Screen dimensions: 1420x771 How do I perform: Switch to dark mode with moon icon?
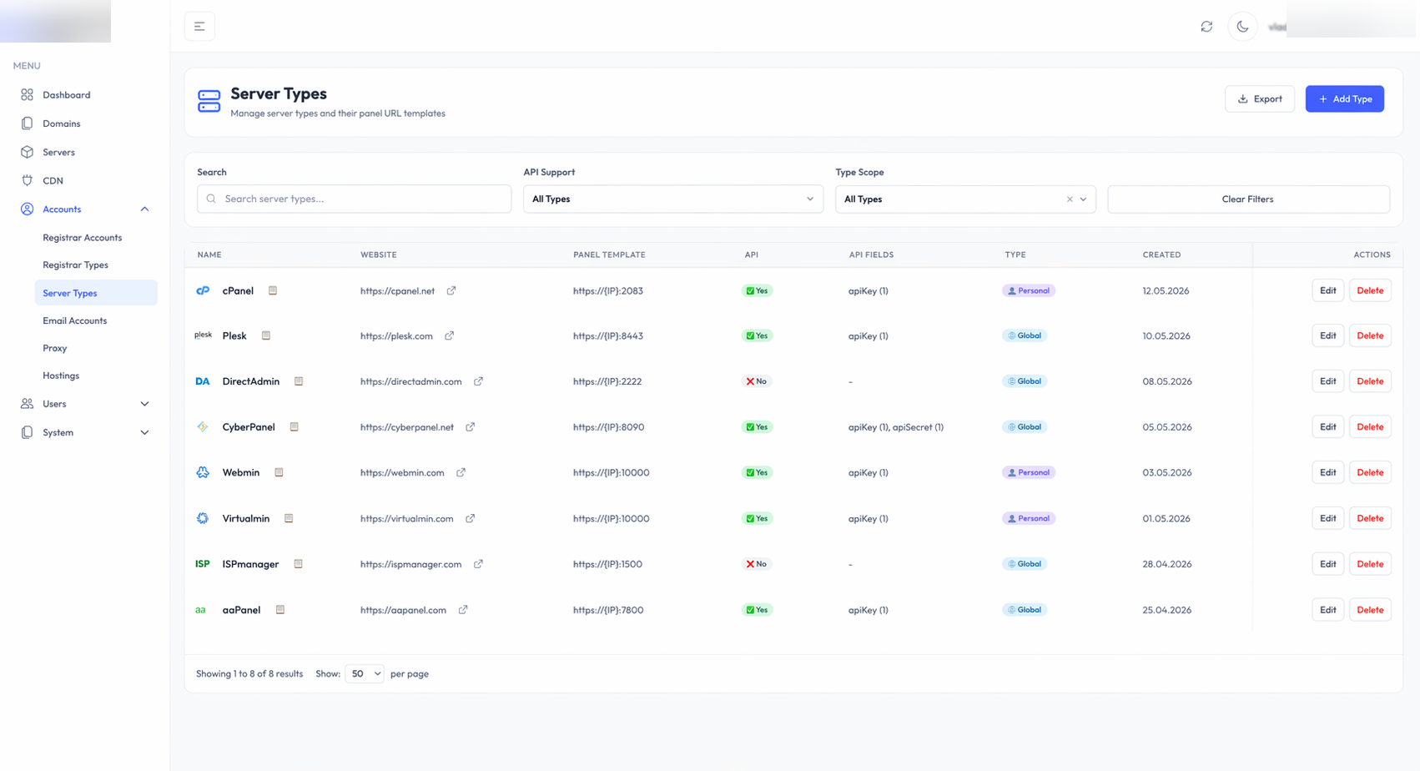point(1242,27)
